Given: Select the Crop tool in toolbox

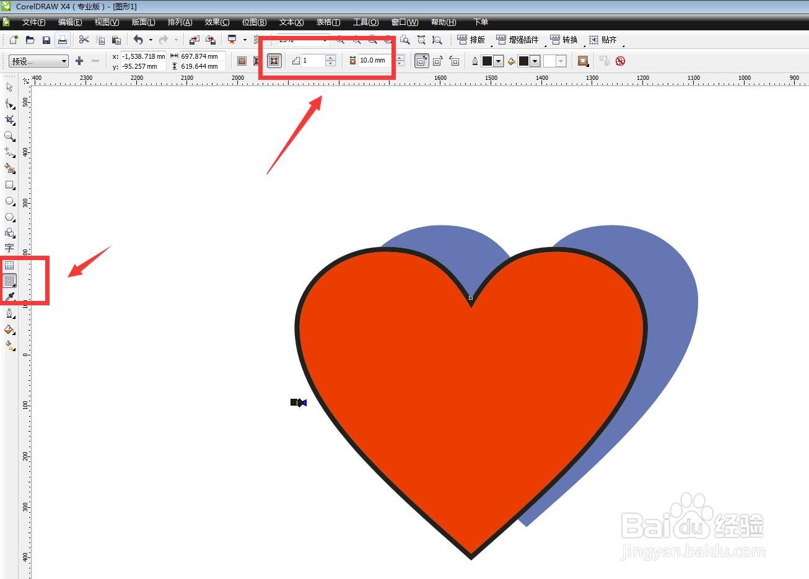Looking at the screenshot, I should click(x=9, y=120).
